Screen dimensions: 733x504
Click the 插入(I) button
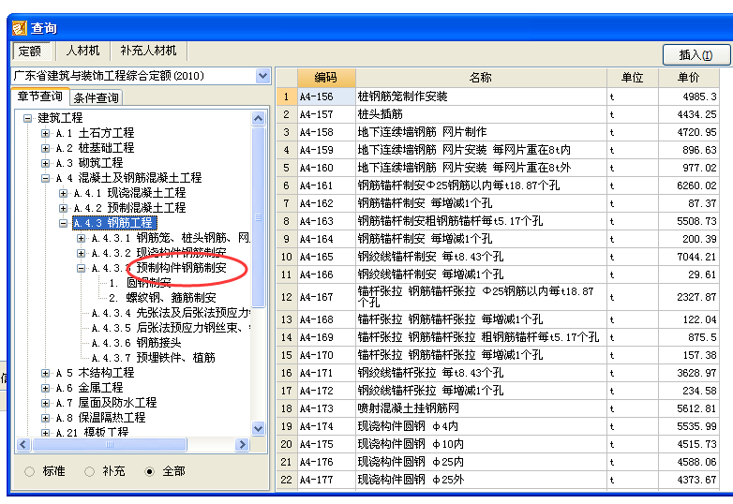[x=696, y=55]
